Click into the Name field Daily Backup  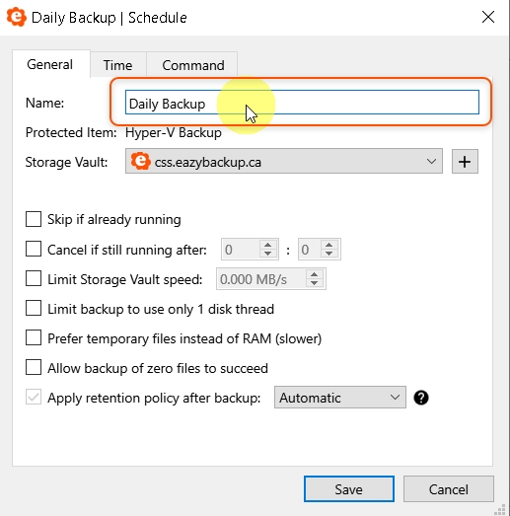[302, 103]
